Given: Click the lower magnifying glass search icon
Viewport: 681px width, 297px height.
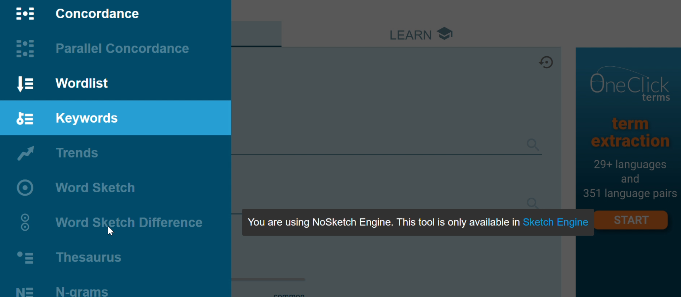Looking at the screenshot, I should [x=533, y=203].
